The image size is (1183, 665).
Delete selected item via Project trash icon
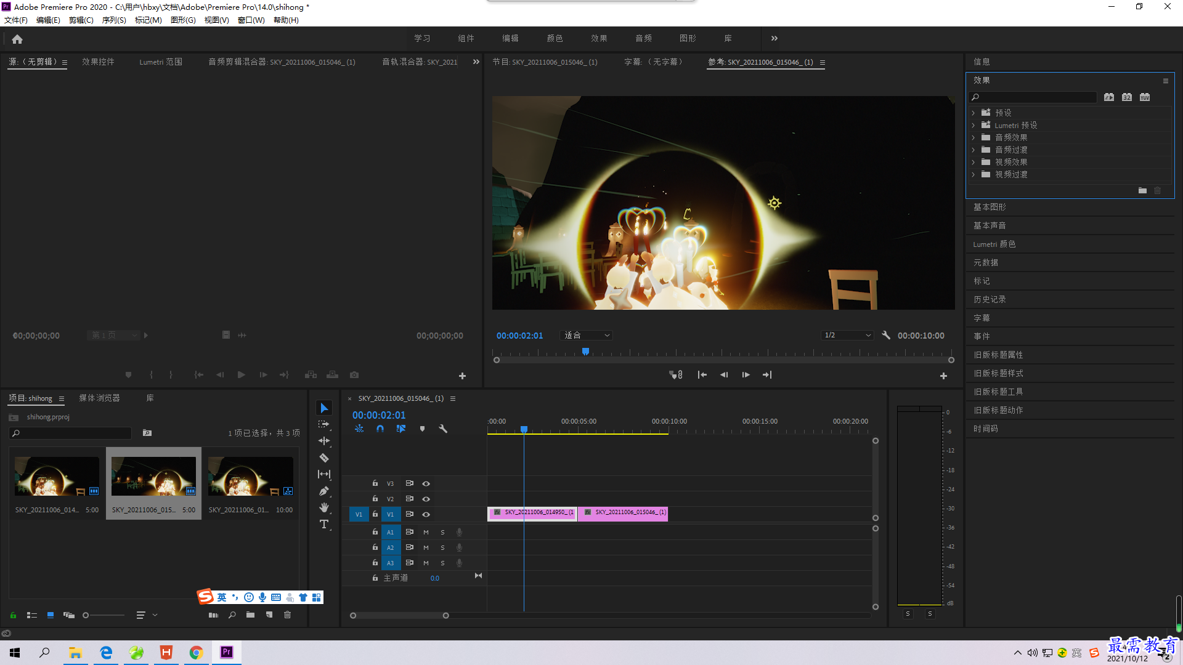click(x=287, y=615)
